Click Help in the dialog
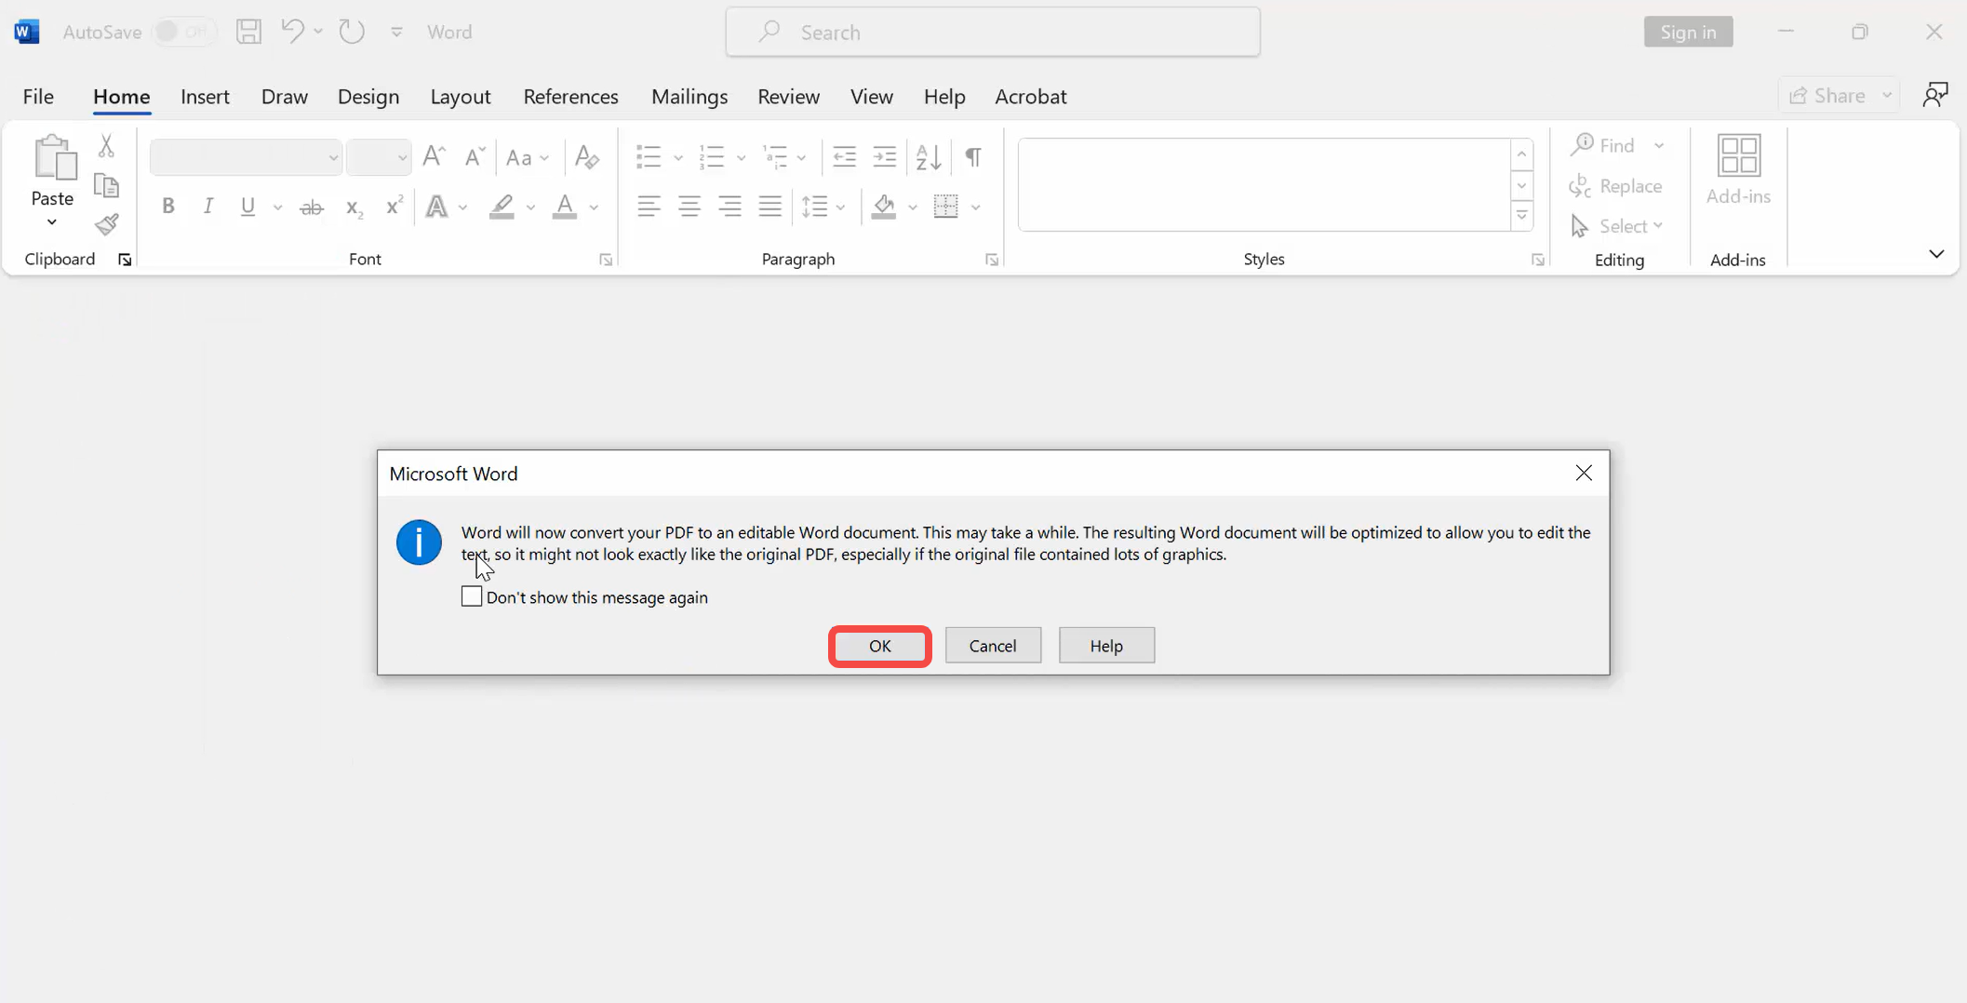The image size is (1967, 1003). 1106,646
